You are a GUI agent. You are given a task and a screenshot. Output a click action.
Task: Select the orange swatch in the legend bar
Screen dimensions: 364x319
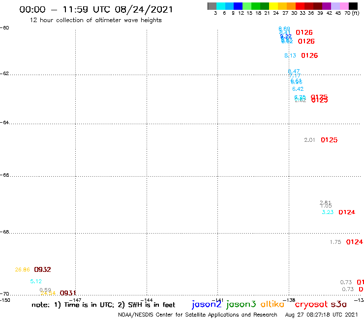pyautogui.click(x=291, y=6)
